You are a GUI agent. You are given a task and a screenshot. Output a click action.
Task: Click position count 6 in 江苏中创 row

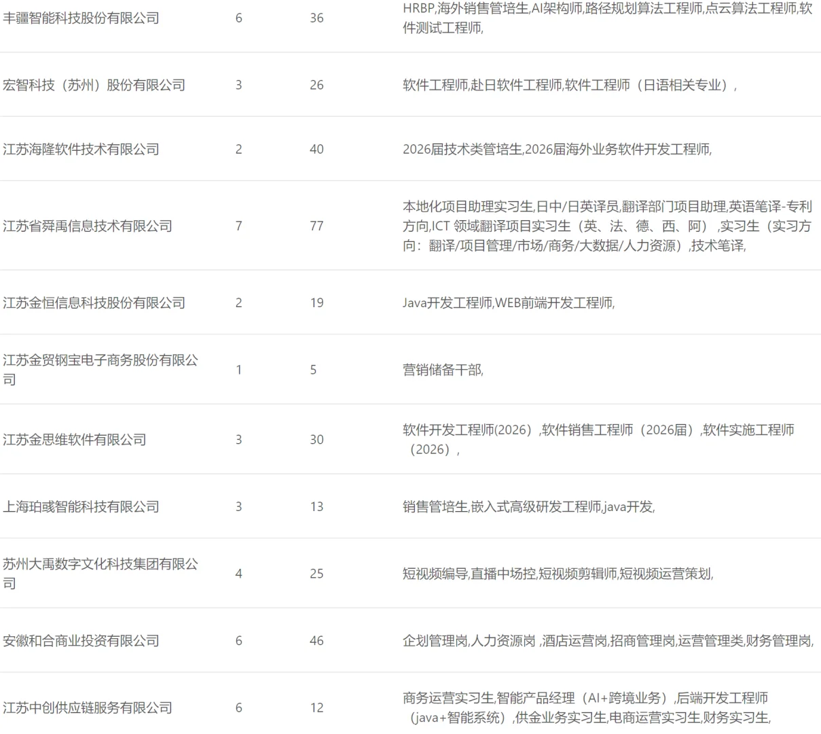click(x=238, y=707)
